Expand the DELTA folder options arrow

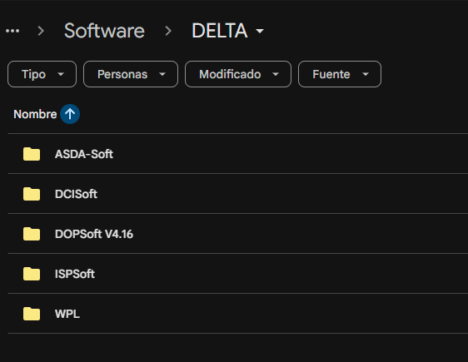click(260, 31)
